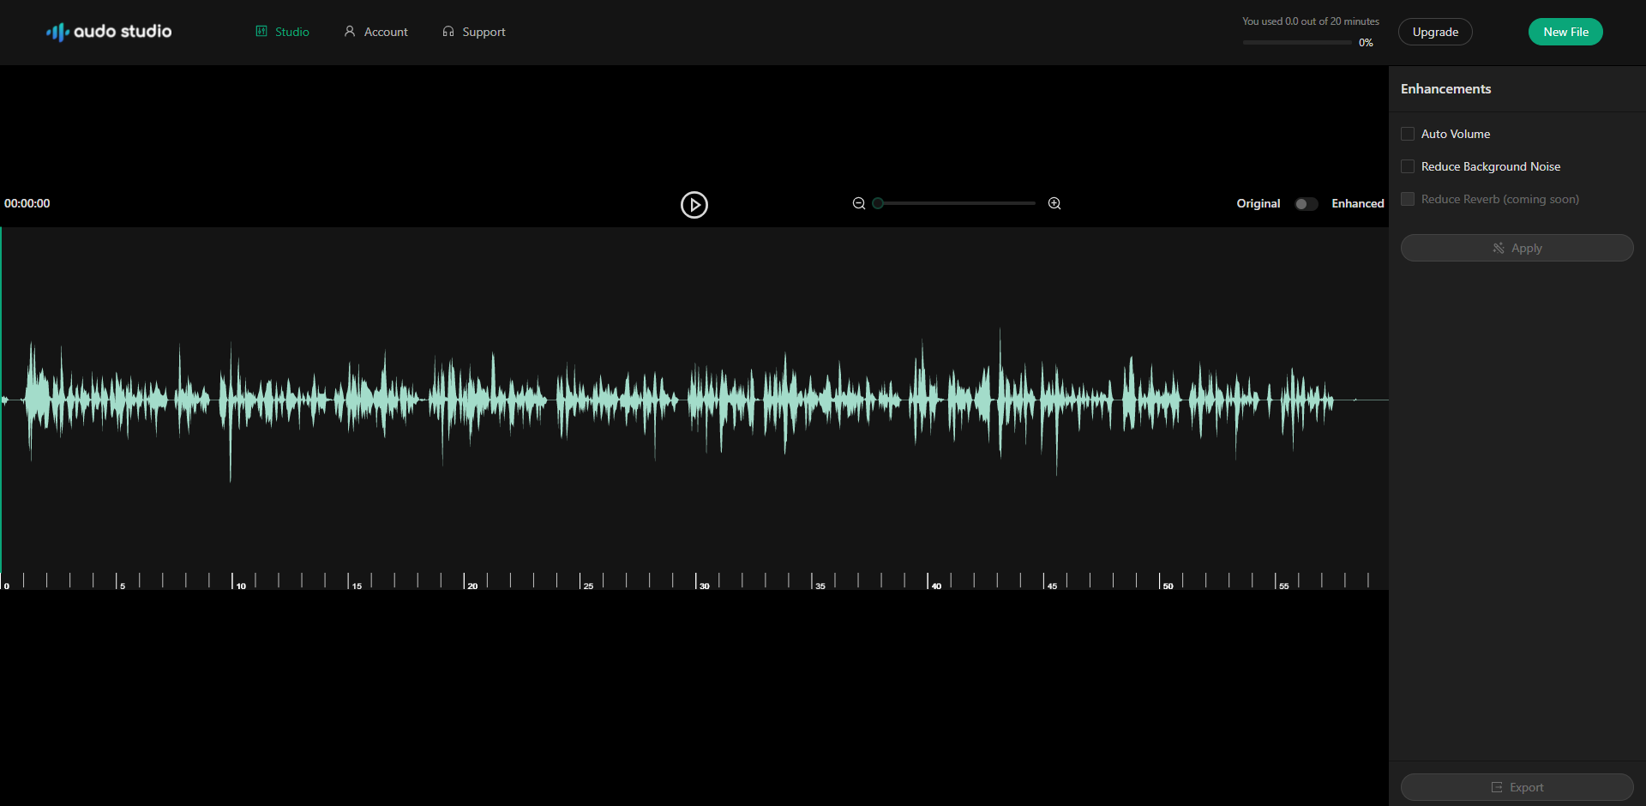The height and width of the screenshot is (806, 1646).
Task: Click the Support headset icon
Action: click(x=448, y=32)
